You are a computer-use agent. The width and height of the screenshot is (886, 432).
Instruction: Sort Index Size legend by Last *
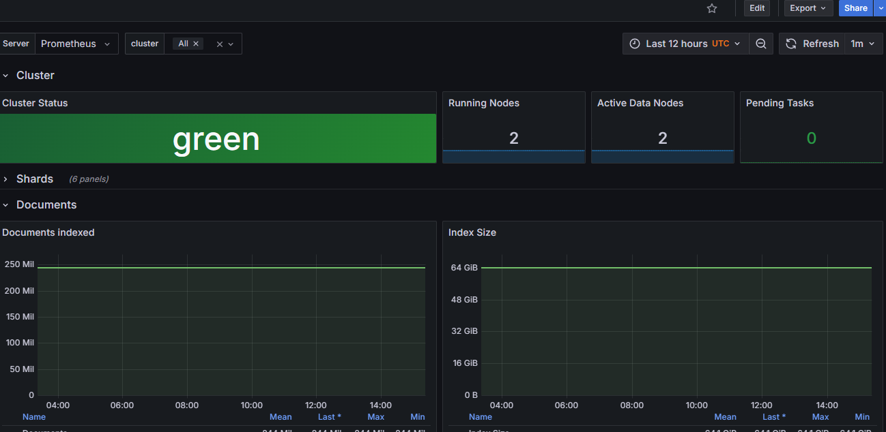774,417
